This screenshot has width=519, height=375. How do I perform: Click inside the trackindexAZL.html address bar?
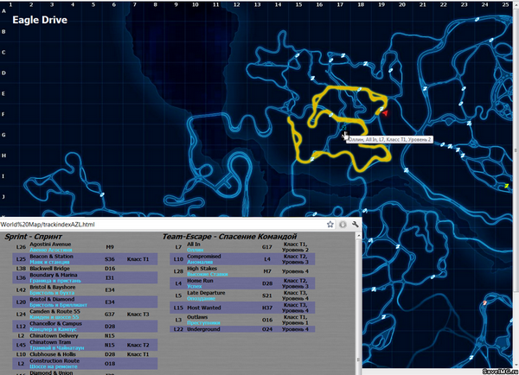point(156,225)
